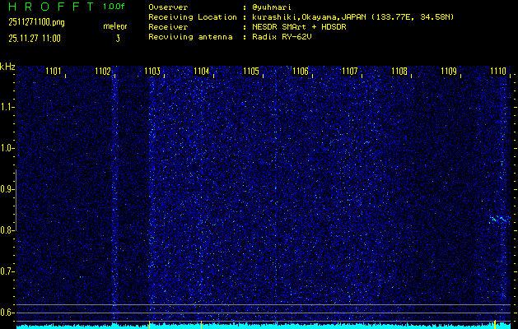
Task: Click the 1110 time marker
Action: pyautogui.click(x=498, y=72)
